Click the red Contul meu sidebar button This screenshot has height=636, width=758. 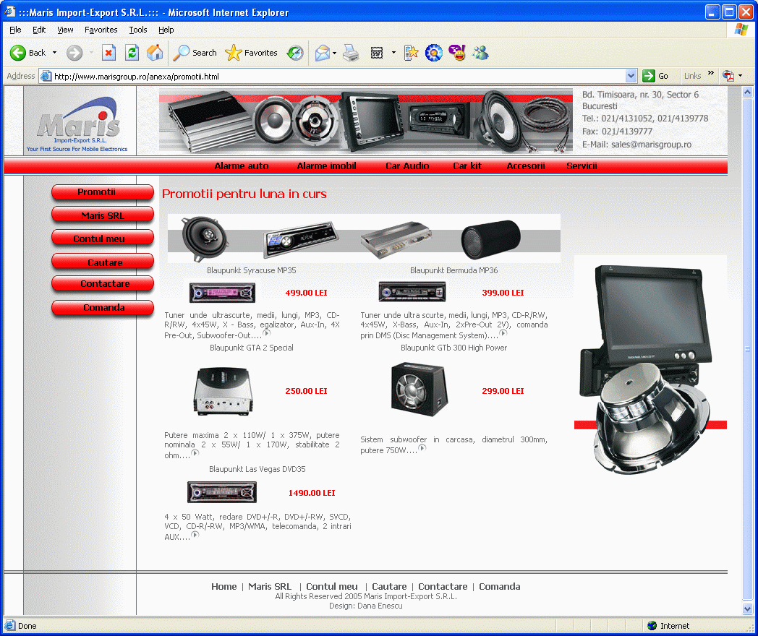tap(102, 239)
